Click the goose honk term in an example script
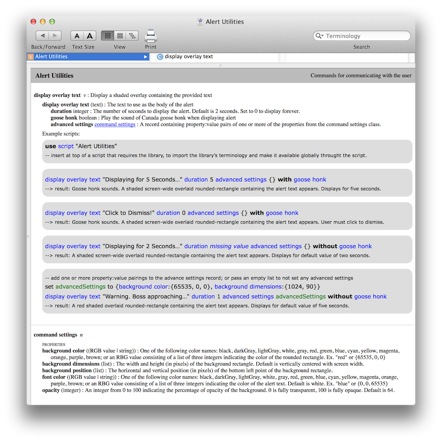 point(310,179)
